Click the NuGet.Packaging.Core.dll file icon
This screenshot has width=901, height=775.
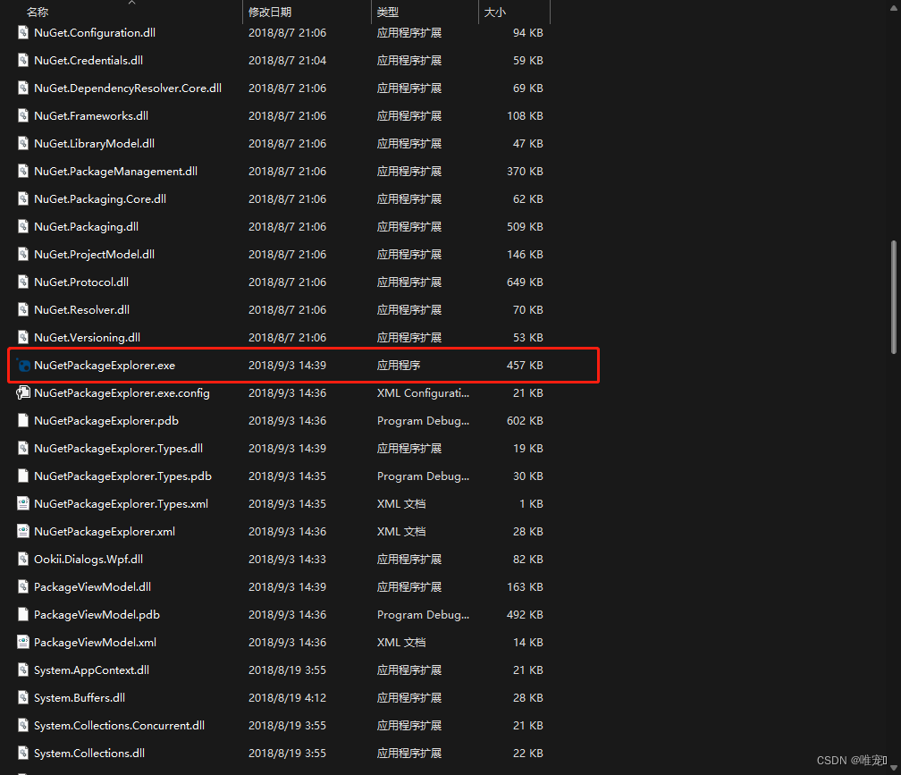(23, 198)
